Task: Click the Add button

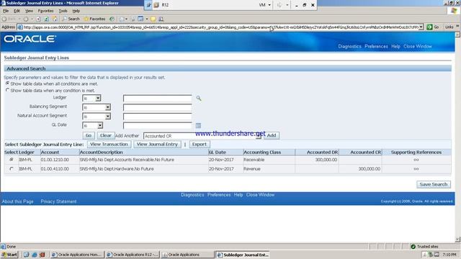Action: pos(272,135)
